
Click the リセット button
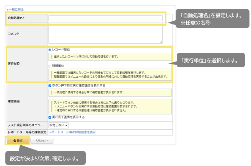42,141
